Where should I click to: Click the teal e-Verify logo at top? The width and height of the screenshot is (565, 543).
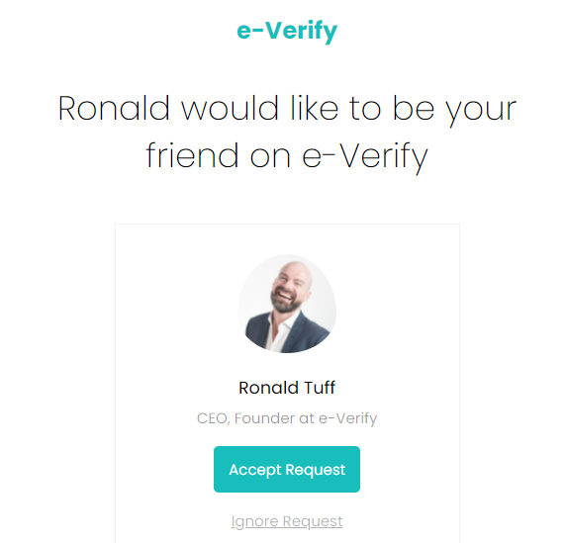(x=287, y=32)
